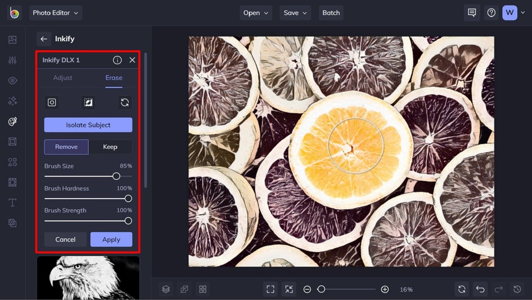Toggle the grid view icon

[202, 289]
